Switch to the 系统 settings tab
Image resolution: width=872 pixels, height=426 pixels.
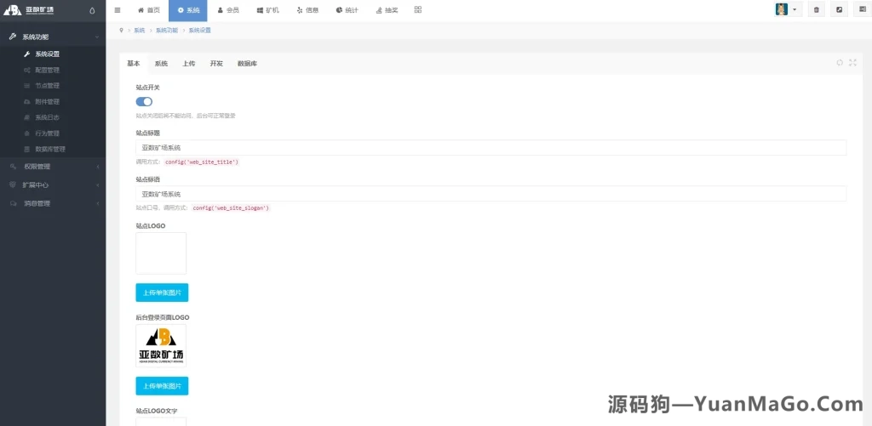161,63
